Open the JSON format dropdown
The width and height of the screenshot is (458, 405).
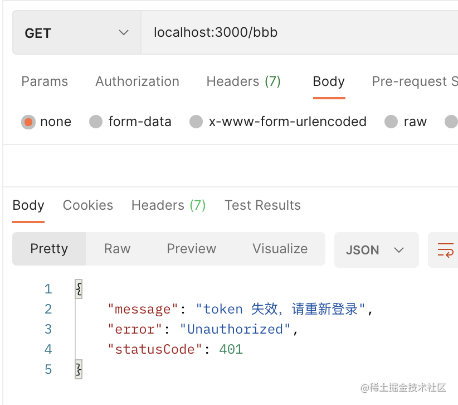[376, 249]
